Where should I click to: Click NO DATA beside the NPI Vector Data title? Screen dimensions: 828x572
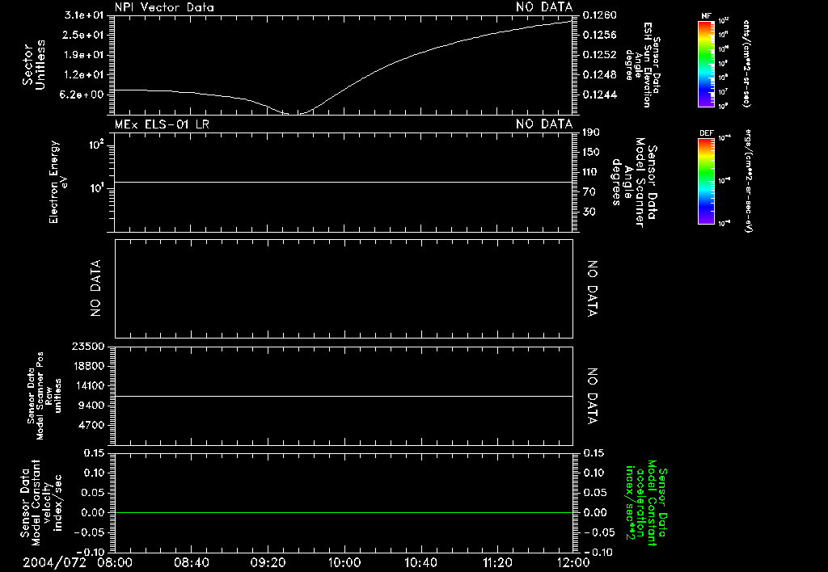544,7
